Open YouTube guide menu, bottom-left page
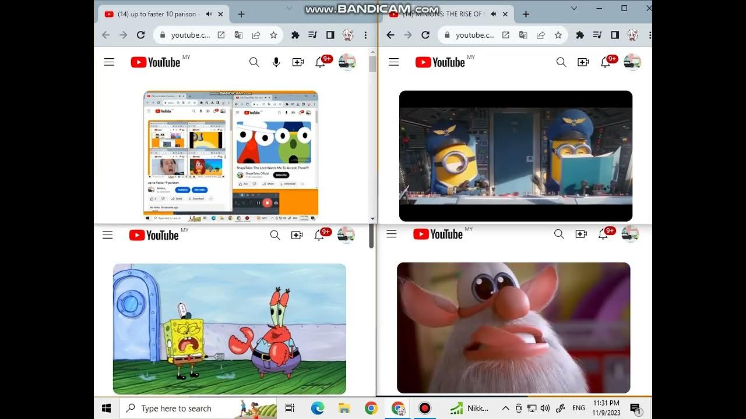The height and width of the screenshot is (419, 746). (x=107, y=235)
